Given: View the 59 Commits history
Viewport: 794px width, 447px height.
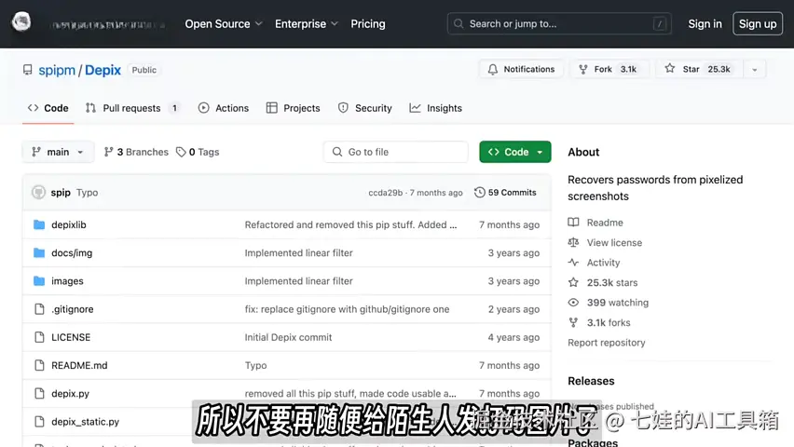Looking at the screenshot, I should pyautogui.click(x=505, y=193).
